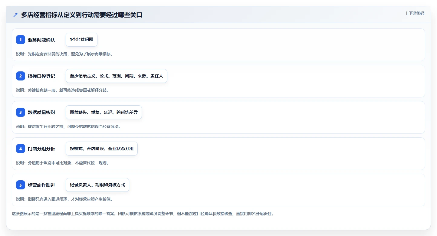Click the step 2 number badge
Image resolution: width=437 pixels, height=236 pixels.
click(21, 76)
